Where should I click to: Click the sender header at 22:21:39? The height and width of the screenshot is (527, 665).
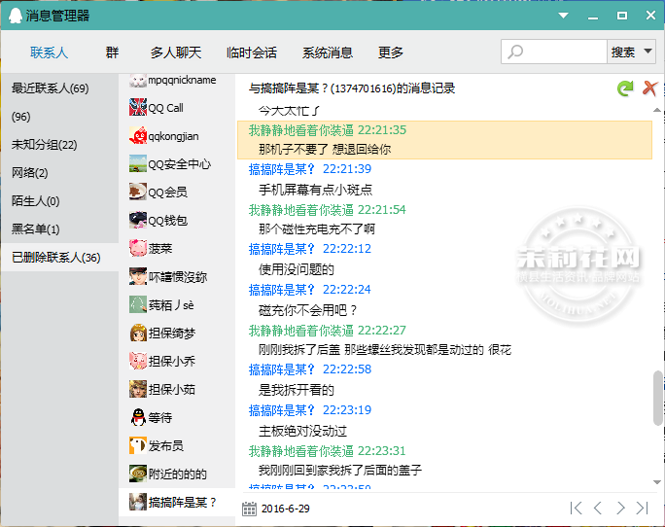coord(310,169)
